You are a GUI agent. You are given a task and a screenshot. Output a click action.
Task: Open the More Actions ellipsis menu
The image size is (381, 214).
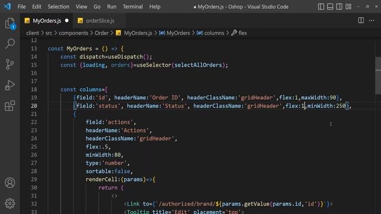point(371,21)
